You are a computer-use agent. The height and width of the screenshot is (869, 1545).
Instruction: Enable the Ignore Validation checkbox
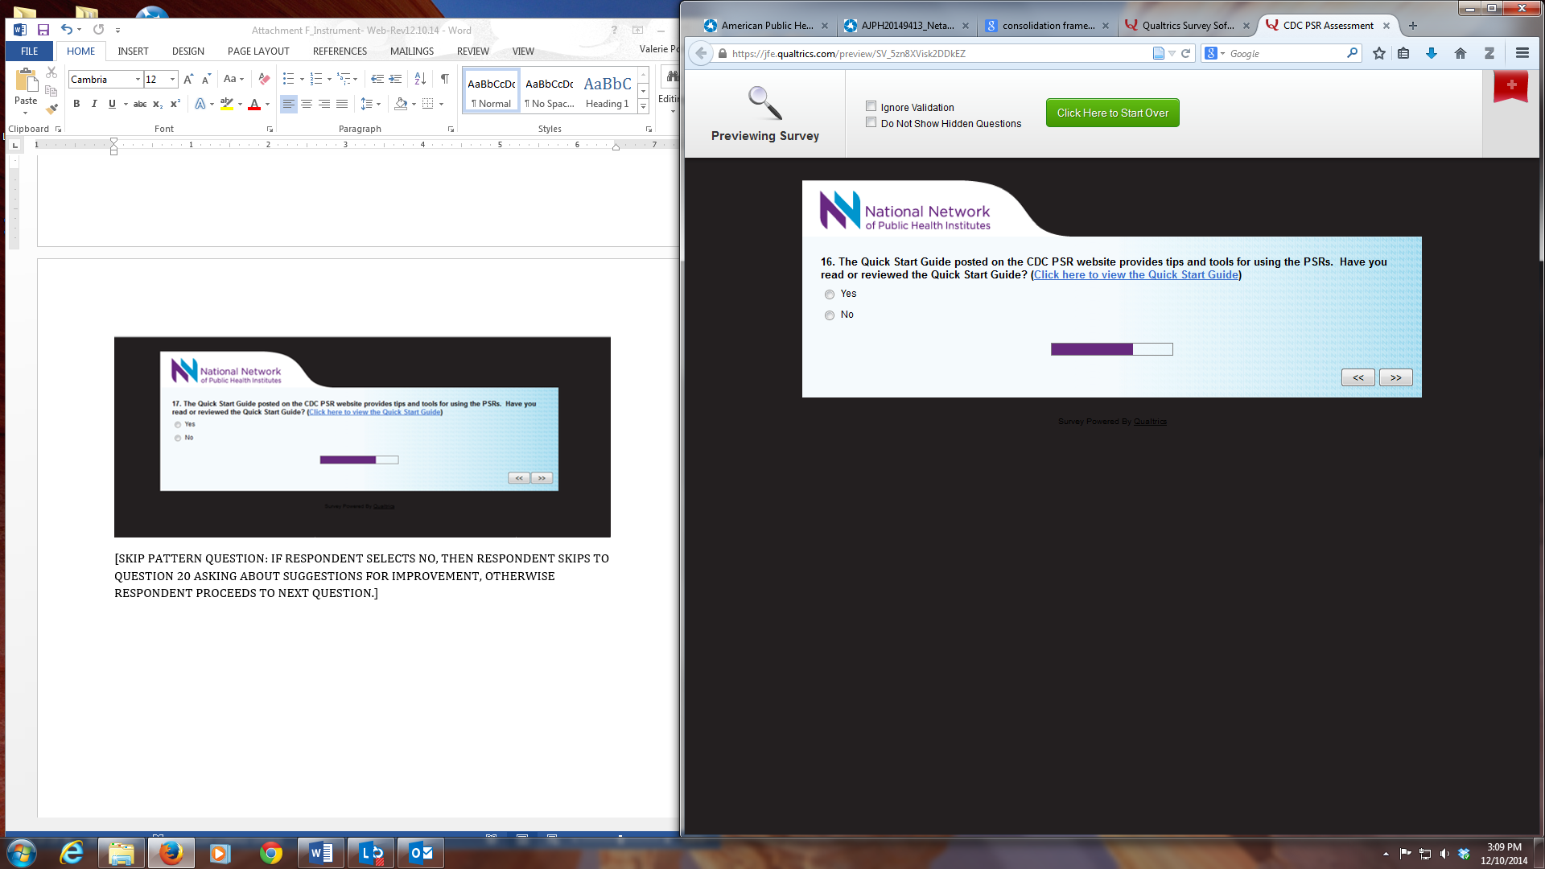871,106
